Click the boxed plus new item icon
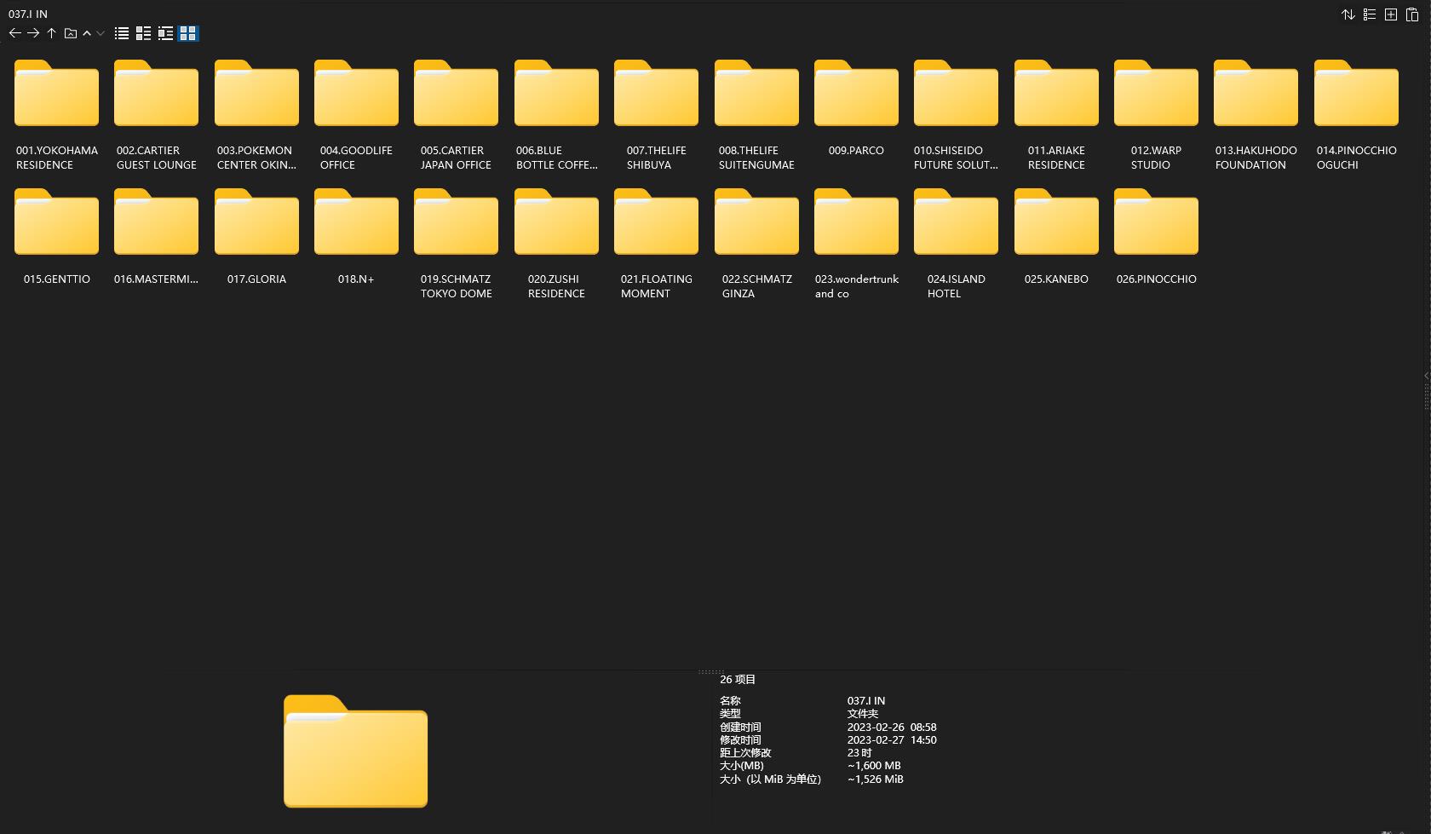The image size is (1431, 834). pyautogui.click(x=1391, y=14)
